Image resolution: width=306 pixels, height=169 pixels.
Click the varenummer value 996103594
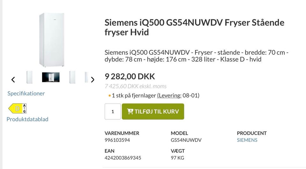[x=117, y=140]
